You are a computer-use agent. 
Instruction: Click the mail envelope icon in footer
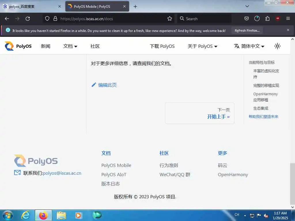coord(18,173)
